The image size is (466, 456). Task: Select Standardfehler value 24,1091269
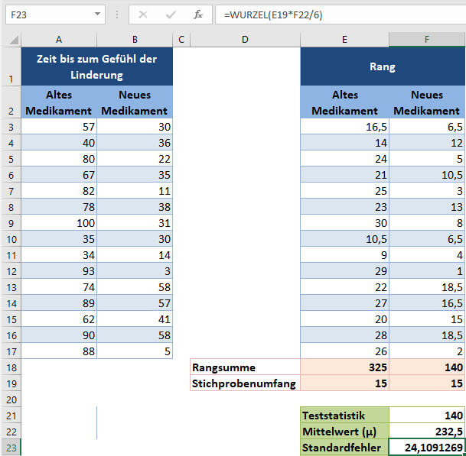tap(427, 448)
